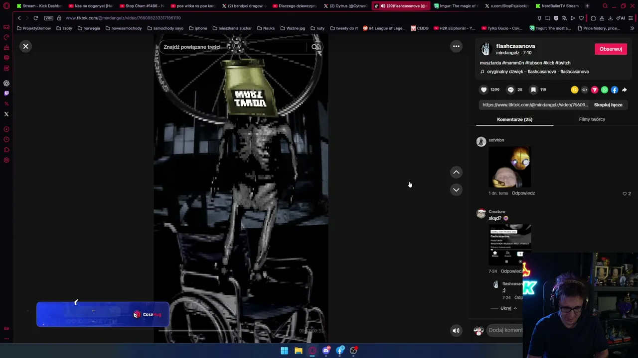This screenshot has width=638, height=358.
Task: Open the Twitch sidebar icon
Action: (x=6, y=93)
